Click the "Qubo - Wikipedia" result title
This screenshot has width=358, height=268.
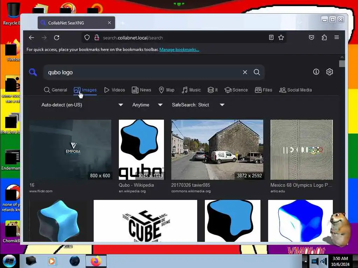tap(136, 185)
